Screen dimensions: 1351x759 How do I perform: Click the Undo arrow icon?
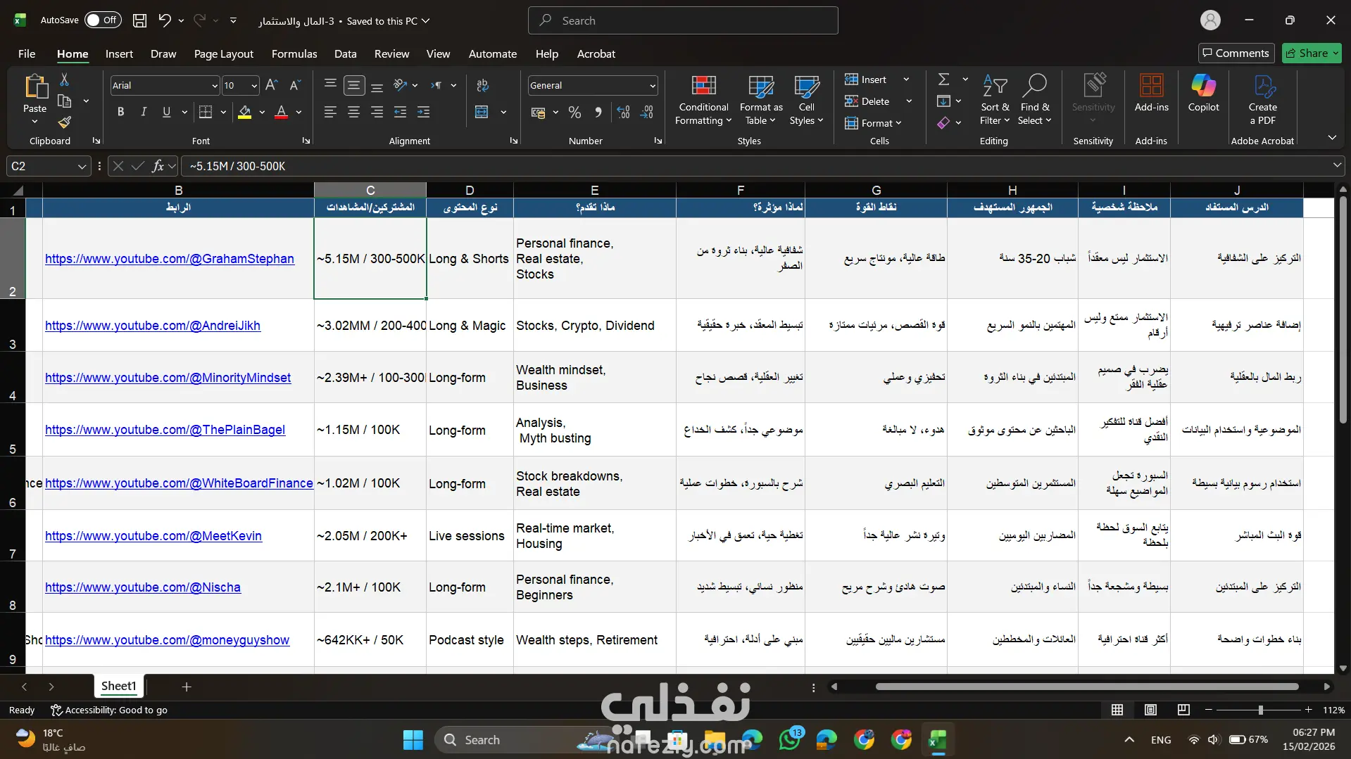coord(164,20)
